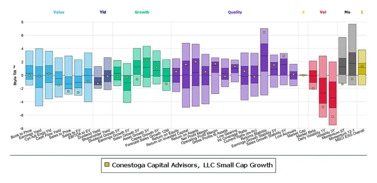Viewport: 377px width, 183px height.
Task: Click the Book to Price data marker
Action: point(29,75)
